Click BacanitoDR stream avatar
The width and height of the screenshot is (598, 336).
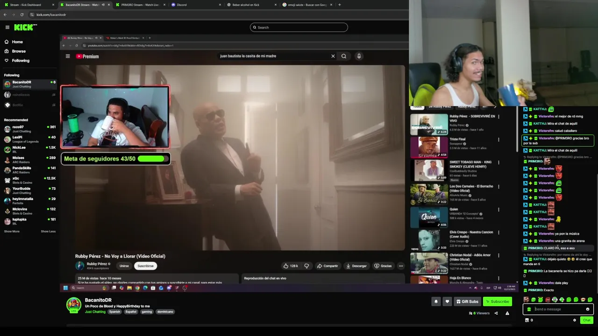click(73, 305)
